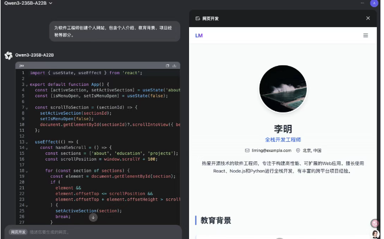The image size is (384, 239).
Task: Click line 16 defining scrollPosition
Action: 101,159
